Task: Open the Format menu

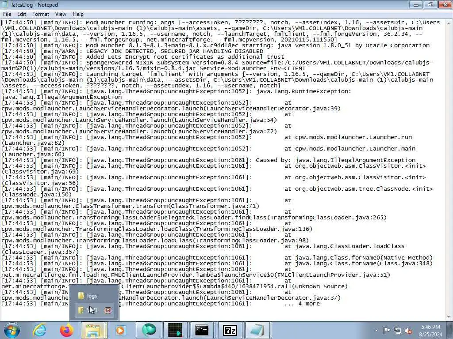Action: click(x=40, y=14)
